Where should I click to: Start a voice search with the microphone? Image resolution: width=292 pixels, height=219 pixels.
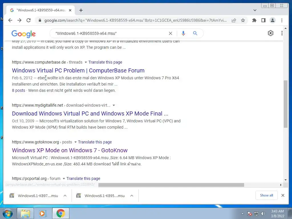point(183,33)
